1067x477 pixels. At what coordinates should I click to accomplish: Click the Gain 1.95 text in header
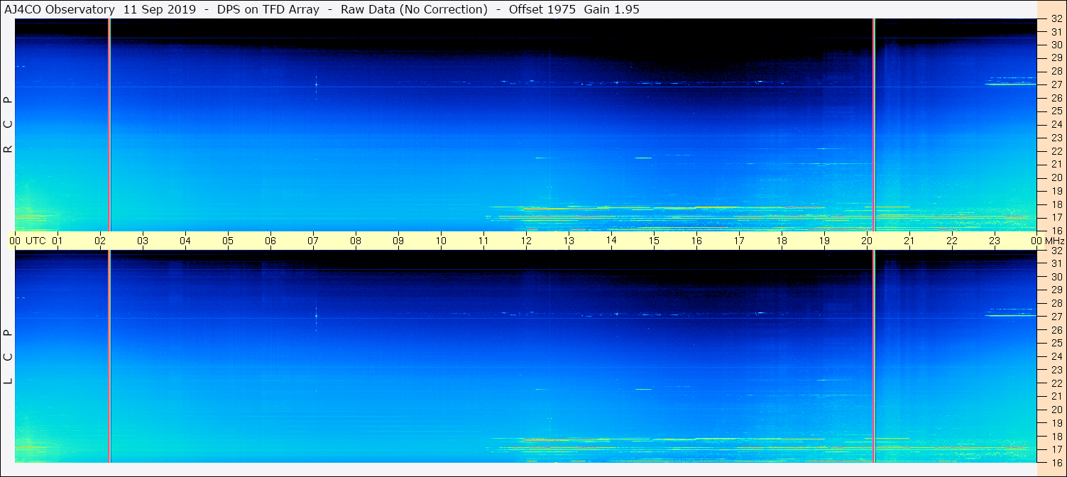611,9
